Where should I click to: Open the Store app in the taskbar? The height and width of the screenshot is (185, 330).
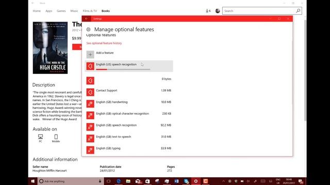pyautogui.click(x=147, y=181)
